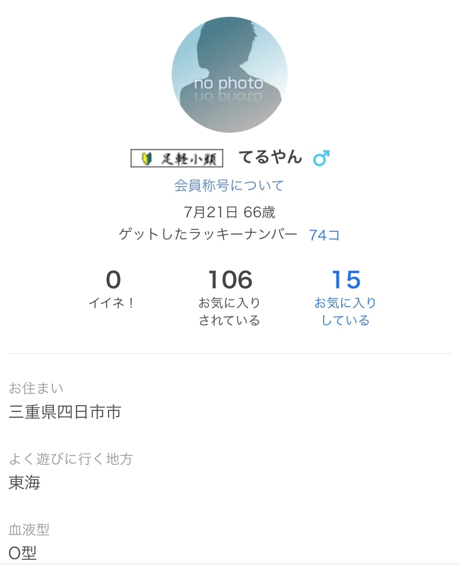
Task: Click the blue 15 favorites count
Action: 346,280
